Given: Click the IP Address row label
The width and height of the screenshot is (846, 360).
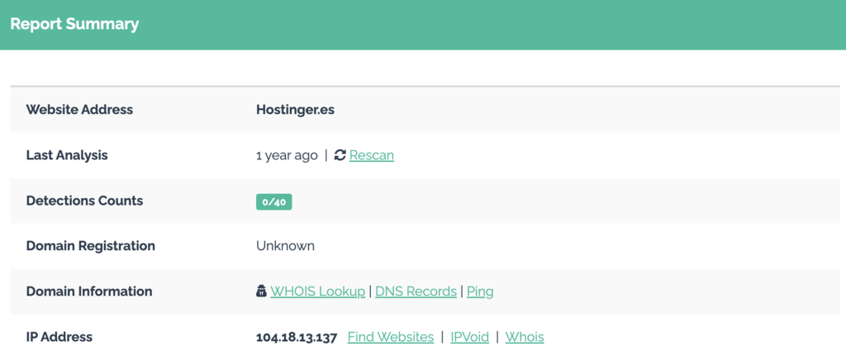Looking at the screenshot, I should pyautogui.click(x=59, y=337).
